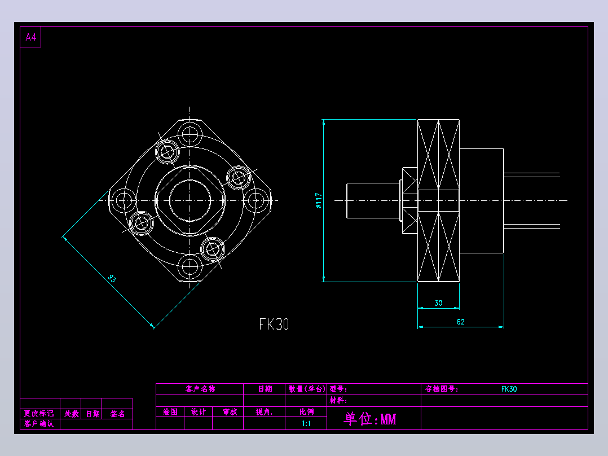
Task: Click the 比例 cell in title block
Action: tap(306, 412)
